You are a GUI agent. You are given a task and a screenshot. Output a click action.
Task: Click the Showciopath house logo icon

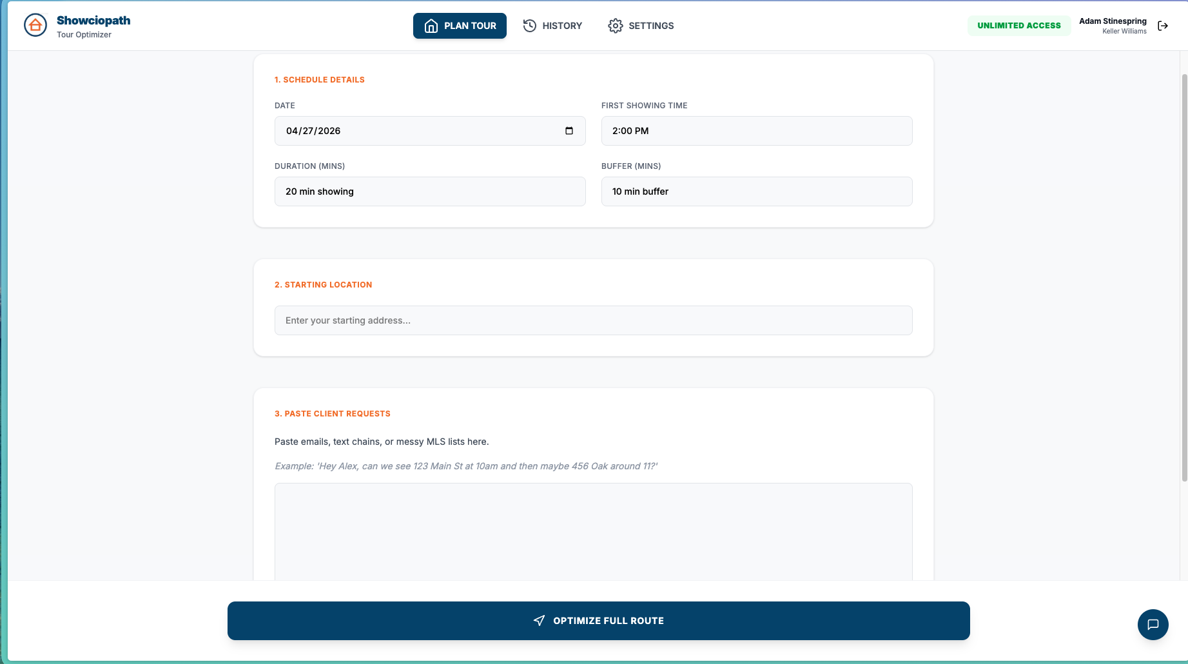point(35,26)
